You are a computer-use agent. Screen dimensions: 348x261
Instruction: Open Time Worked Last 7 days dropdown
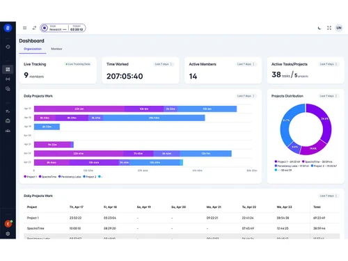164,64
